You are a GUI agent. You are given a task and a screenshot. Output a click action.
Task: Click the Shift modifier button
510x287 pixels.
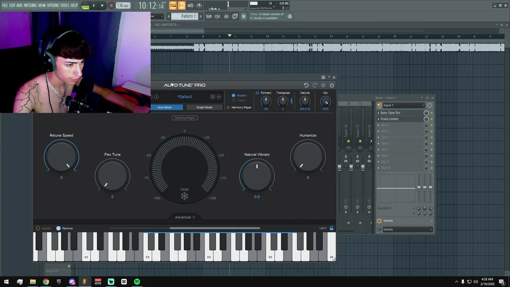209,16
